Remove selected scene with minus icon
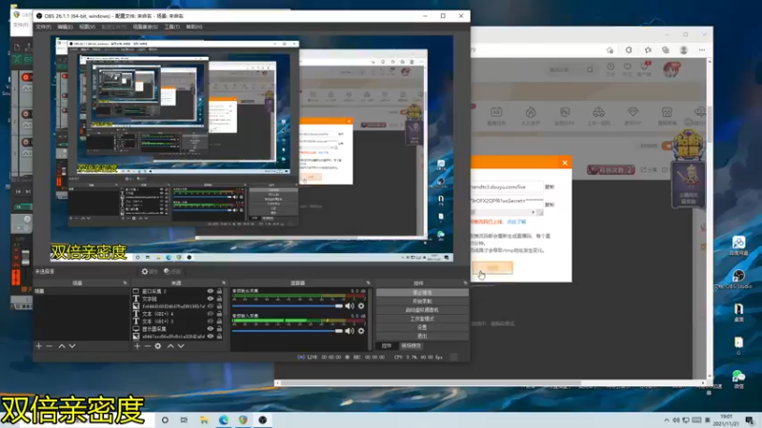 50,346
